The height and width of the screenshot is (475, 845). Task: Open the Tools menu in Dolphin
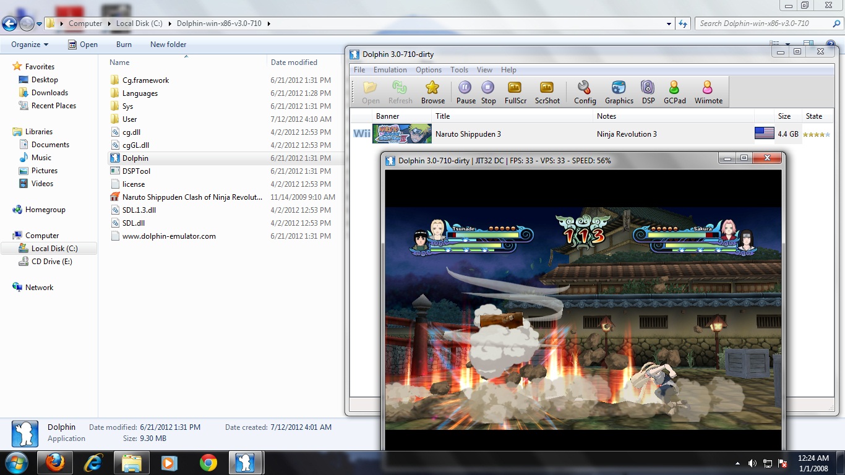pos(459,70)
